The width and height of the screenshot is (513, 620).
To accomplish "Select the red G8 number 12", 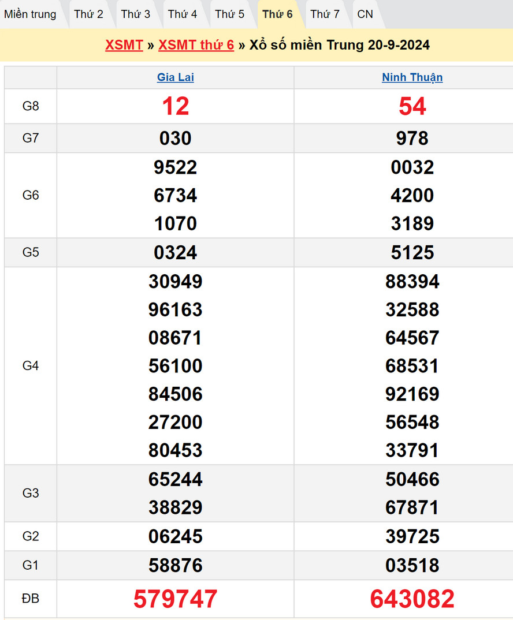I will pyautogui.click(x=176, y=106).
